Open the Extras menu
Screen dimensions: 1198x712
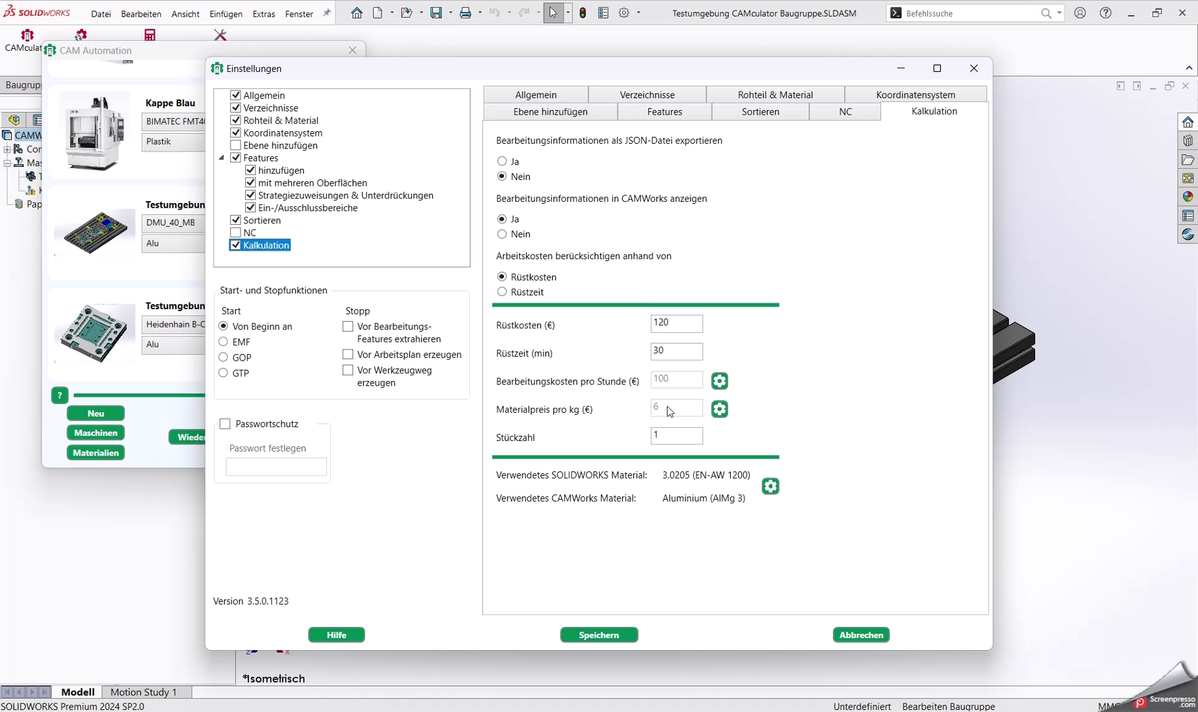pyautogui.click(x=264, y=14)
